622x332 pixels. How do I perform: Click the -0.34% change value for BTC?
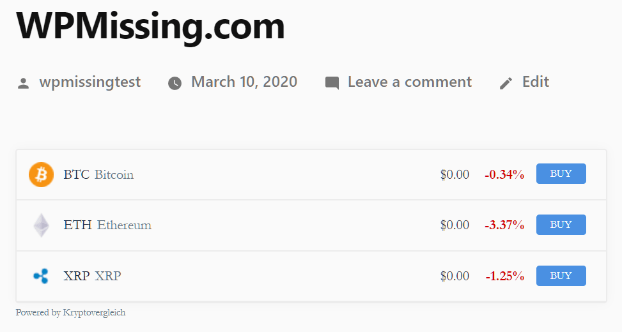click(504, 174)
